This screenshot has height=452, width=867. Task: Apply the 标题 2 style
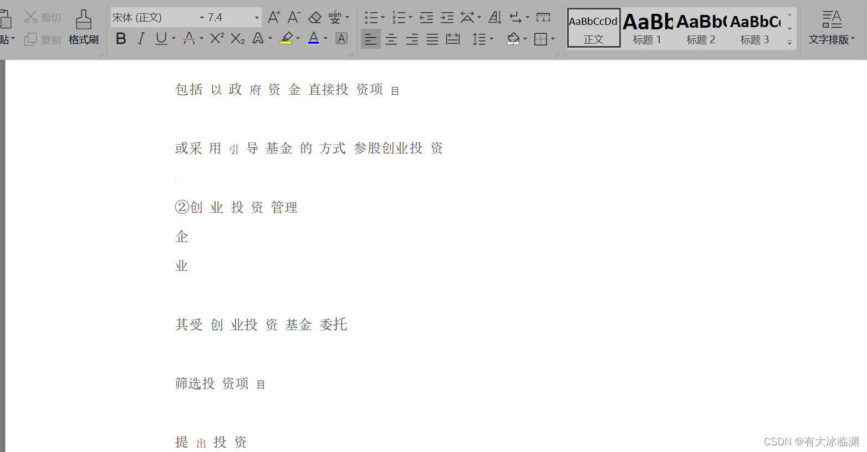coord(701,28)
